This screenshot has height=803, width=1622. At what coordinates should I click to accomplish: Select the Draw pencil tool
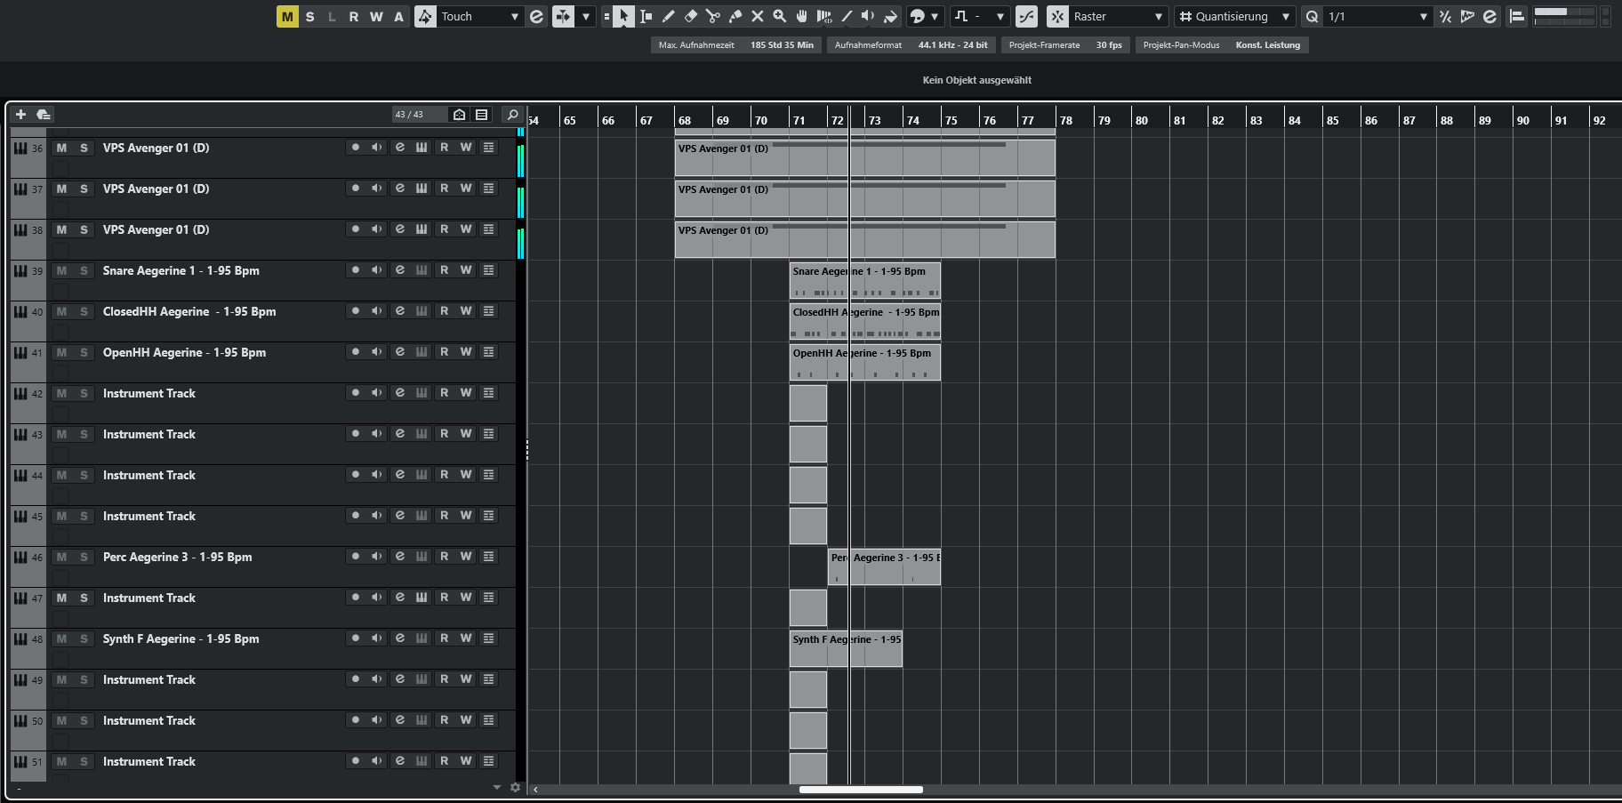(668, 16)
